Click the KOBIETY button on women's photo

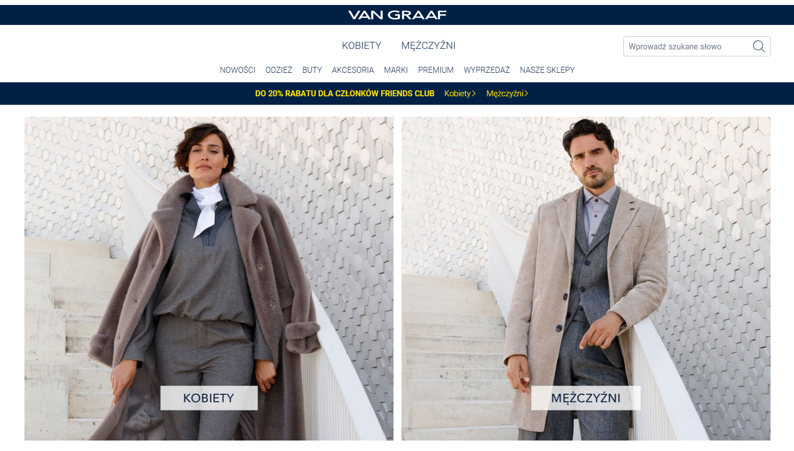click(209, 398)
